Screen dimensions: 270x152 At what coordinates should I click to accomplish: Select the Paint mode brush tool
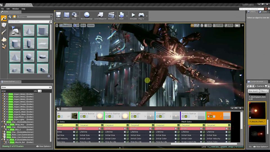pyautogui.click(x=4, y=32)
